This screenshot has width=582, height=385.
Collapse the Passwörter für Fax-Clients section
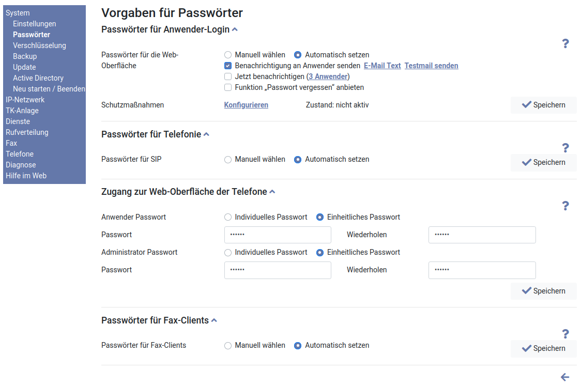pos(214,320)
